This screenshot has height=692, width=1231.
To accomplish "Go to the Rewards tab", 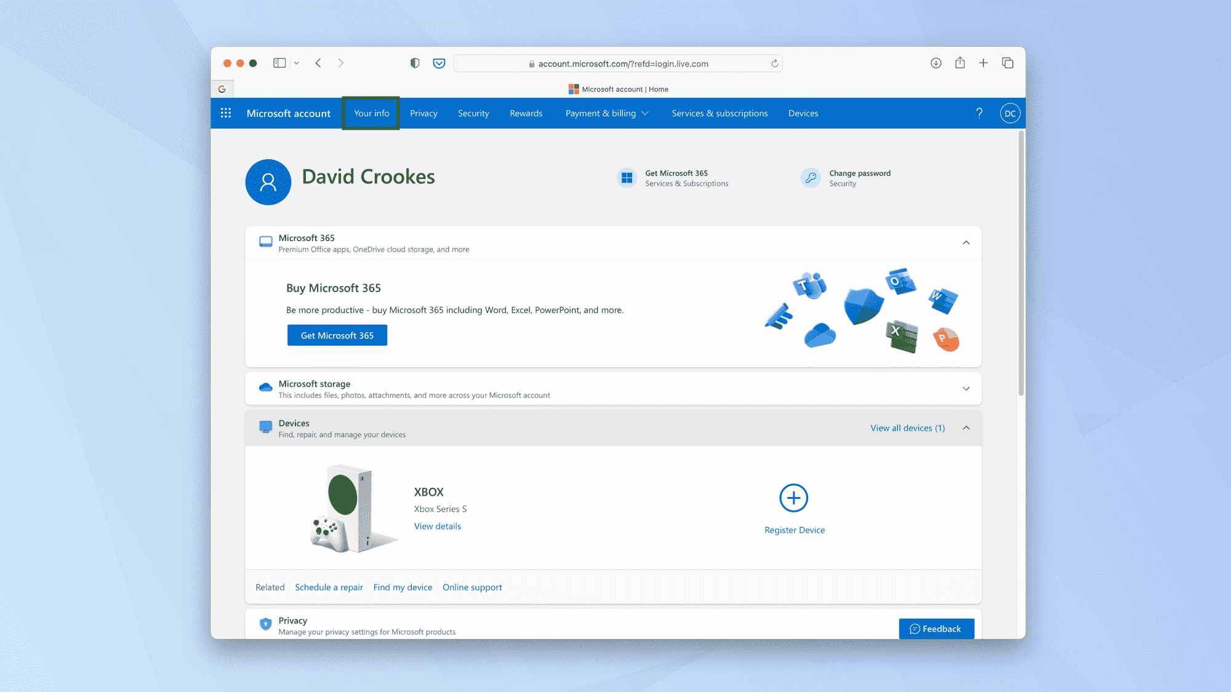I will [x=526, y=113].
